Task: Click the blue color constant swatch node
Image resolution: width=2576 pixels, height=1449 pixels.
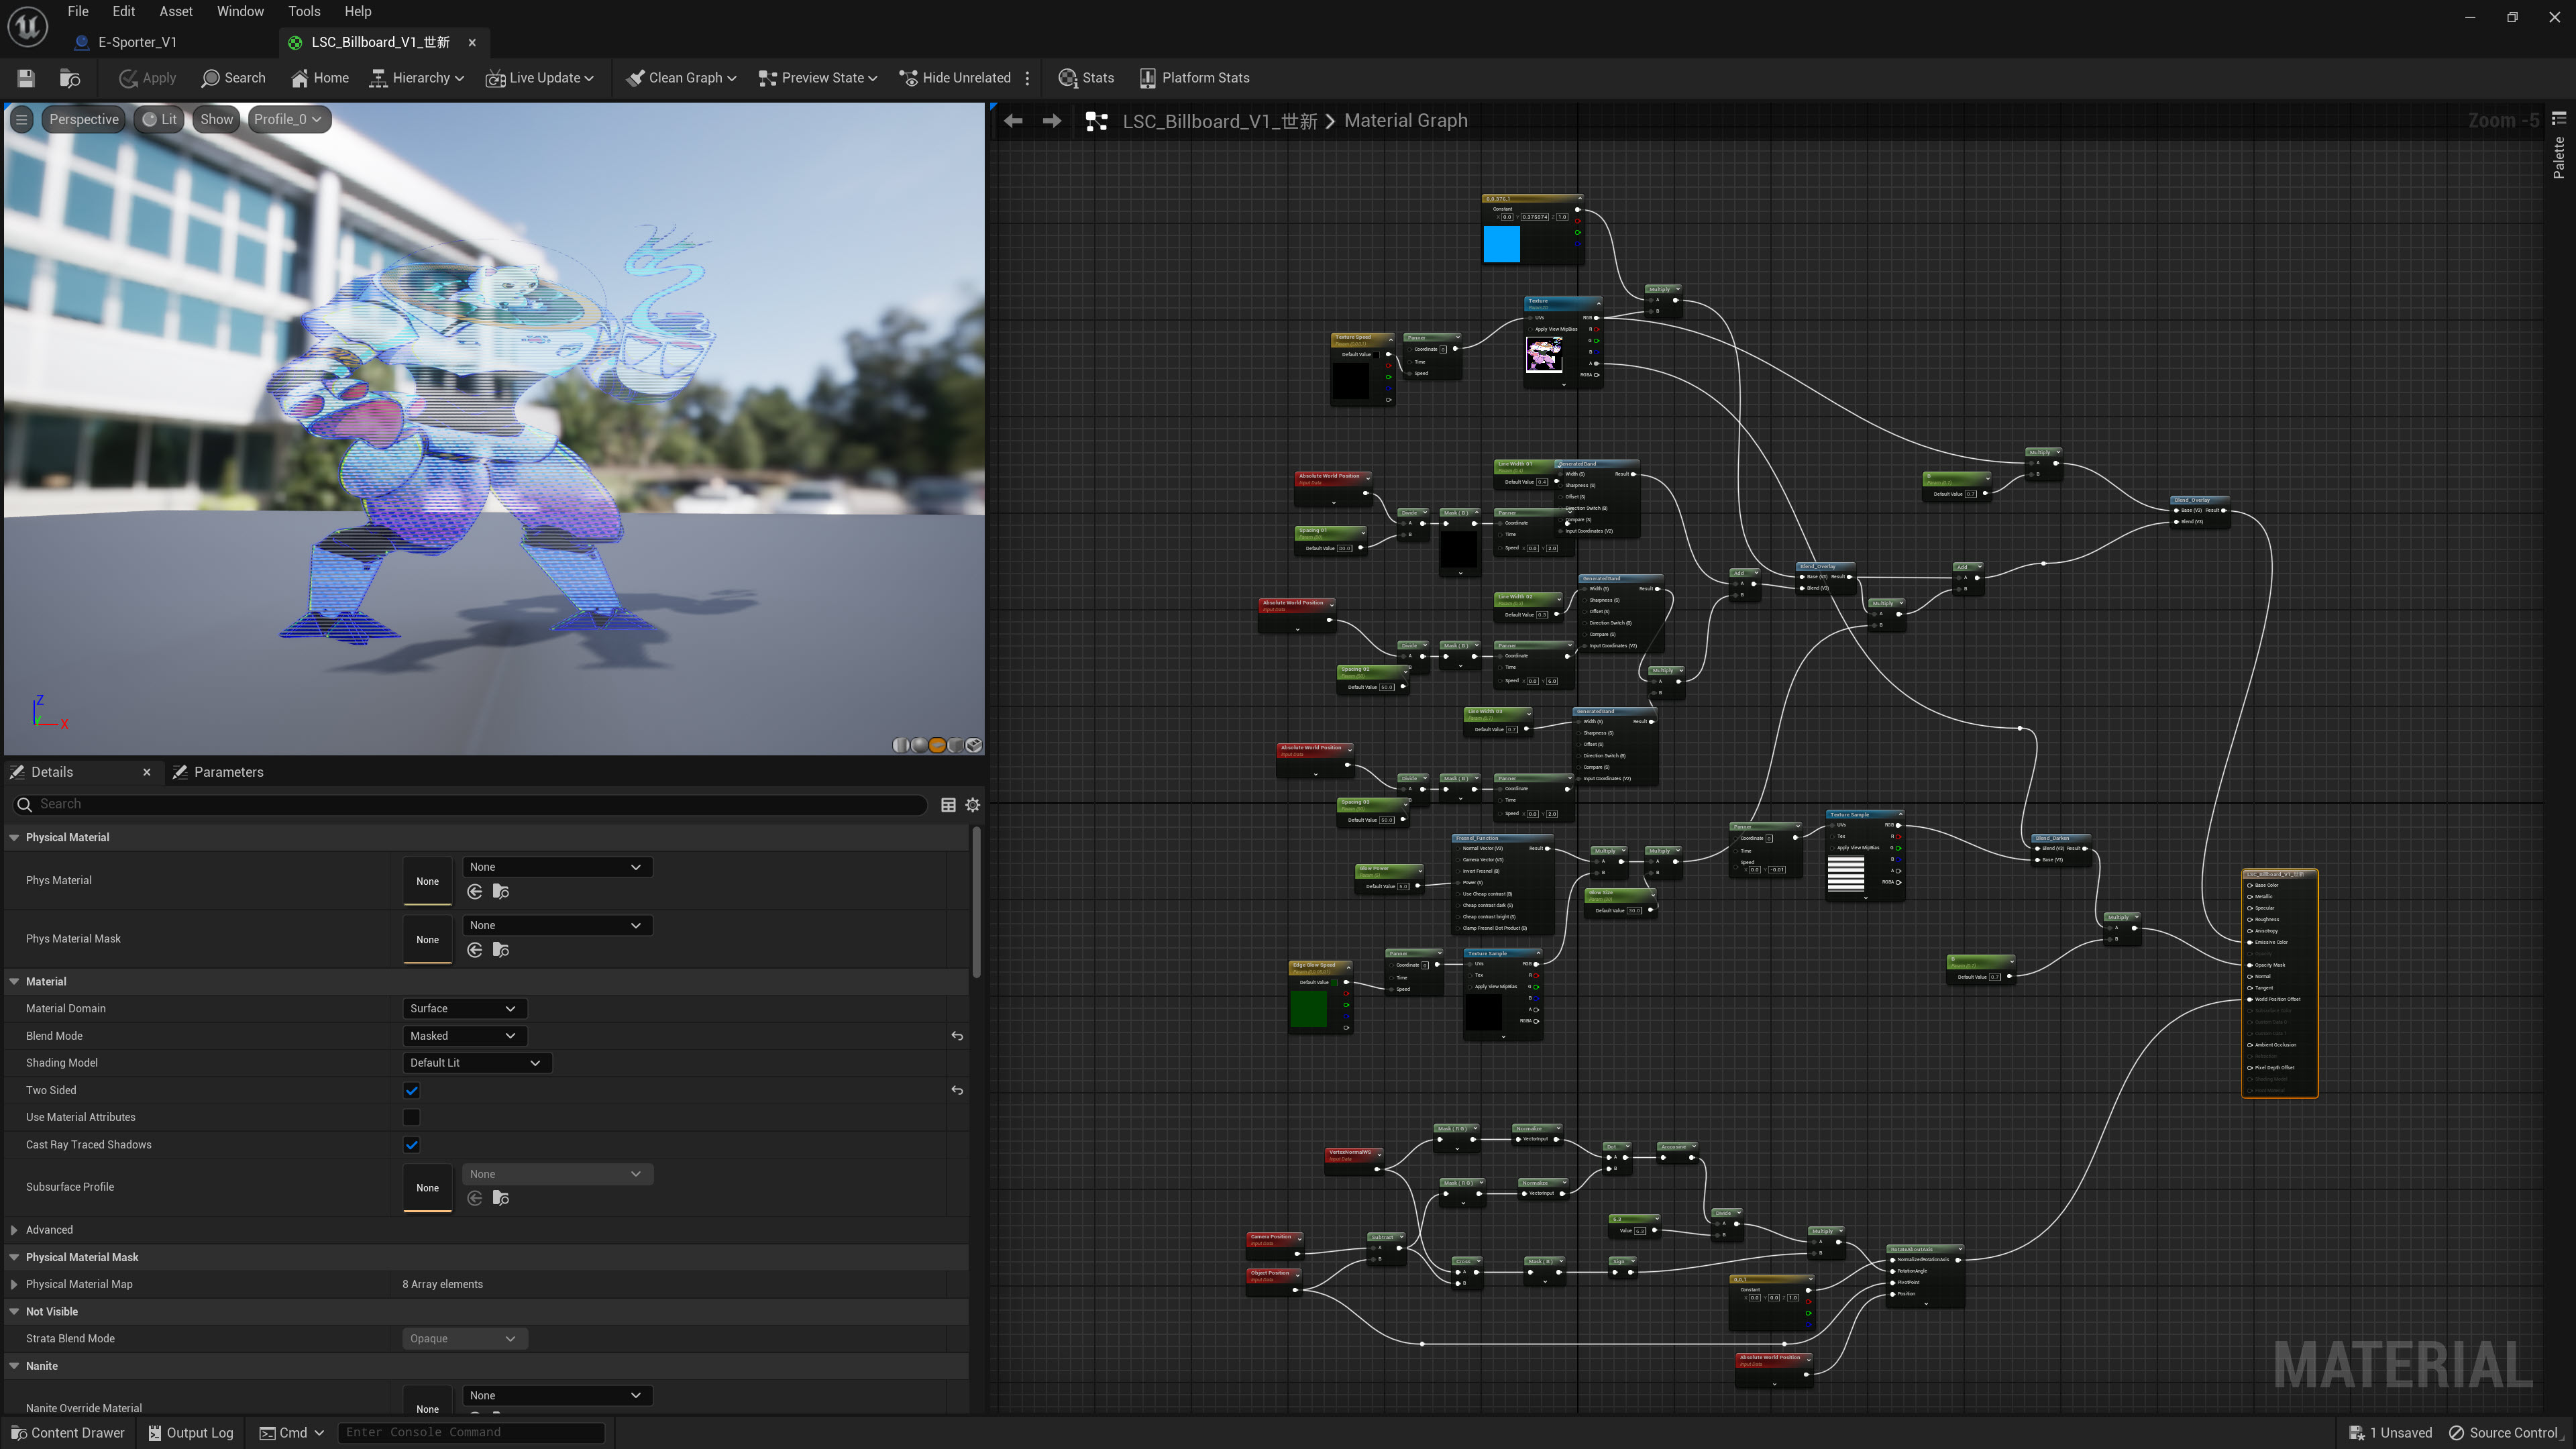Action: [1501, 244]
